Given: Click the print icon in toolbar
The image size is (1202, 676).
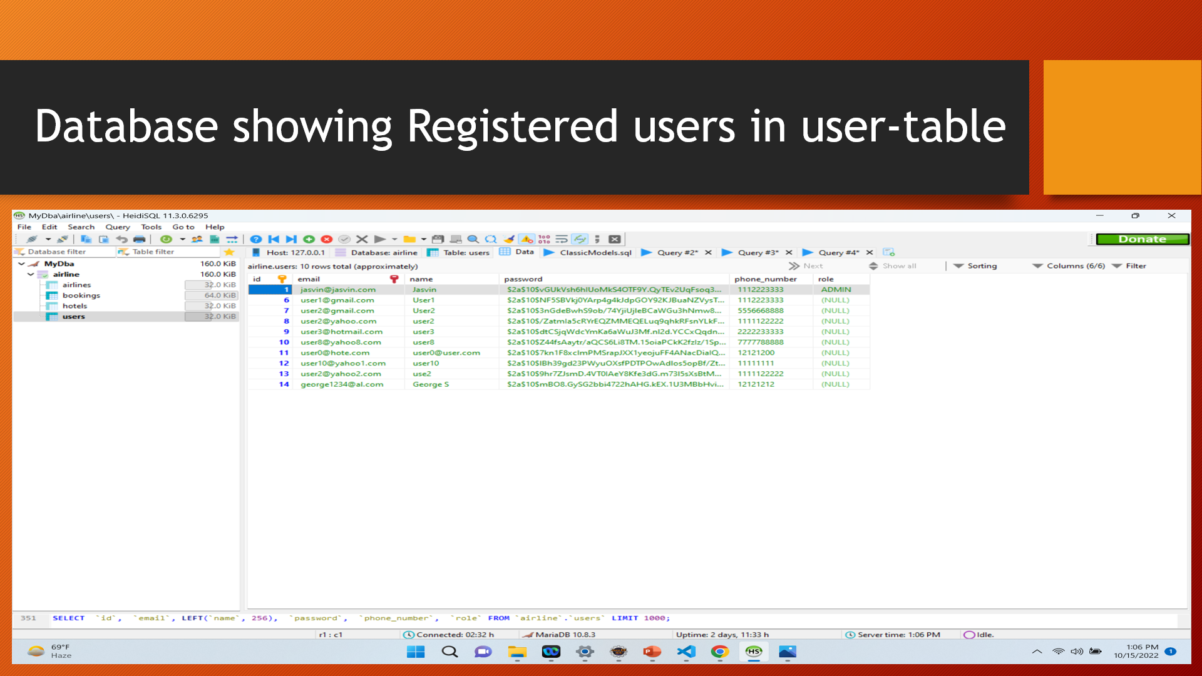Looking at the screenshot, I should [x=139, y=239].
